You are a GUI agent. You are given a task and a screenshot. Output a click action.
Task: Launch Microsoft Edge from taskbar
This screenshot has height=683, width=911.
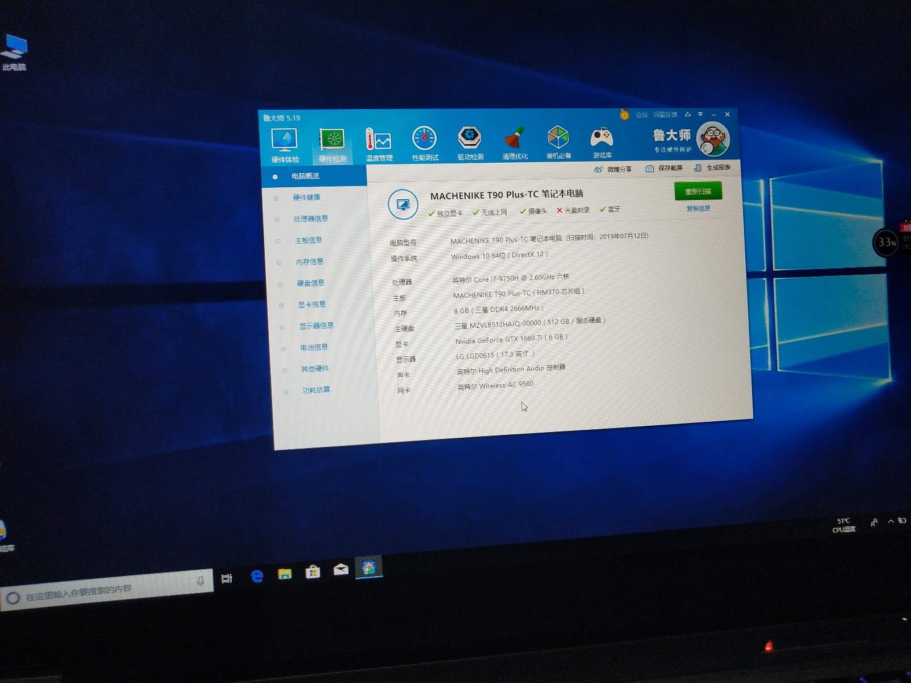(x=257, y=576)
